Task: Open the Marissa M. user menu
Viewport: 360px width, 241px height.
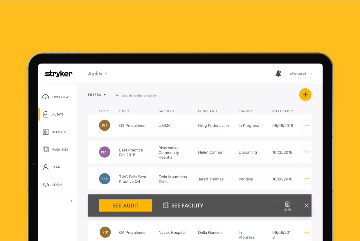Action: click(x=301, y=74)
